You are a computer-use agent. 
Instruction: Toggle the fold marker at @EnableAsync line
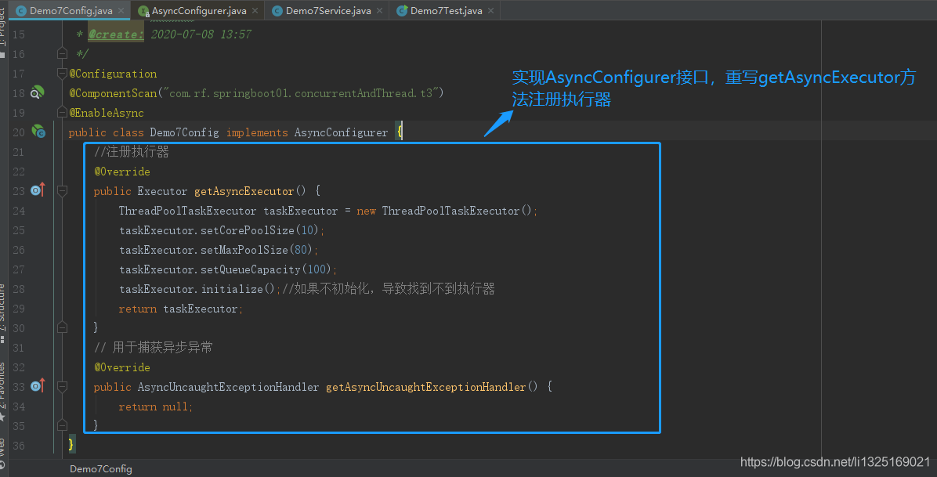click(62, 112)
